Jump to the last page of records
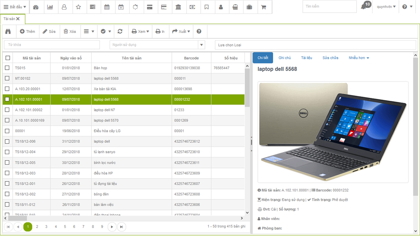The image size is (420, 236). [x=121, y=227]
